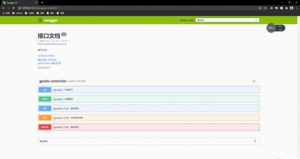This screenshot has width=300, height=159.
Task: Open the Chrome three-dot menu
Action: coord(297,8)
